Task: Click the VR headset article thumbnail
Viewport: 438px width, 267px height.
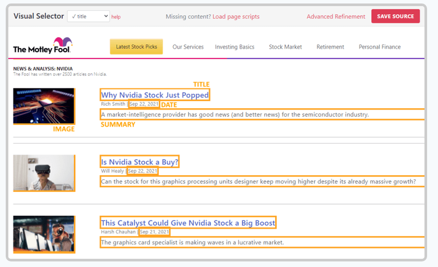Action: point(44,173)
